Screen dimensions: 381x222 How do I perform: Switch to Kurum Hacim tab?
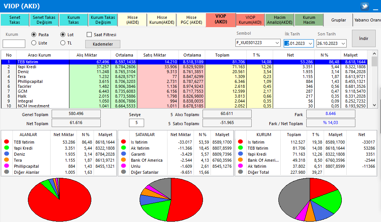point(309,20)
